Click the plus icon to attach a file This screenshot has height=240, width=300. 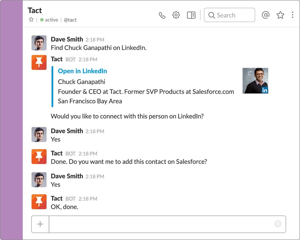[x=40, y=224]
